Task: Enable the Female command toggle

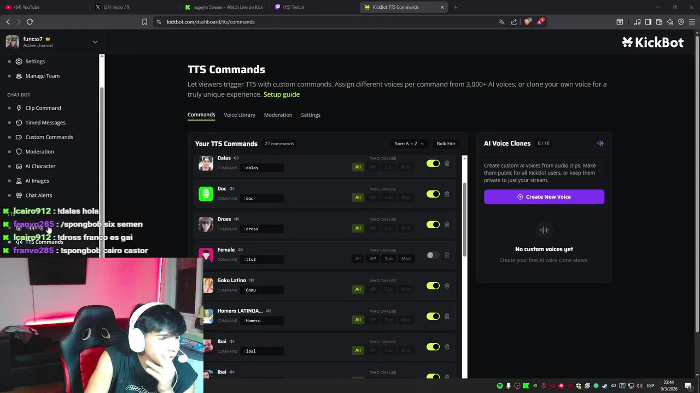Action: [433, 255]
